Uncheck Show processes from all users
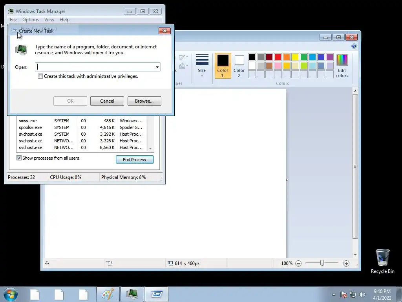The image size is (402, 302). 19,158
